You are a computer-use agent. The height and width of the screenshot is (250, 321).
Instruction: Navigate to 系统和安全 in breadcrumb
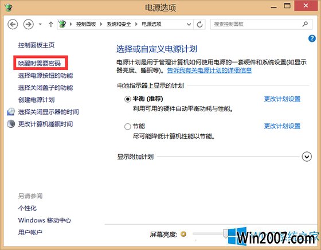pos(119,24)
